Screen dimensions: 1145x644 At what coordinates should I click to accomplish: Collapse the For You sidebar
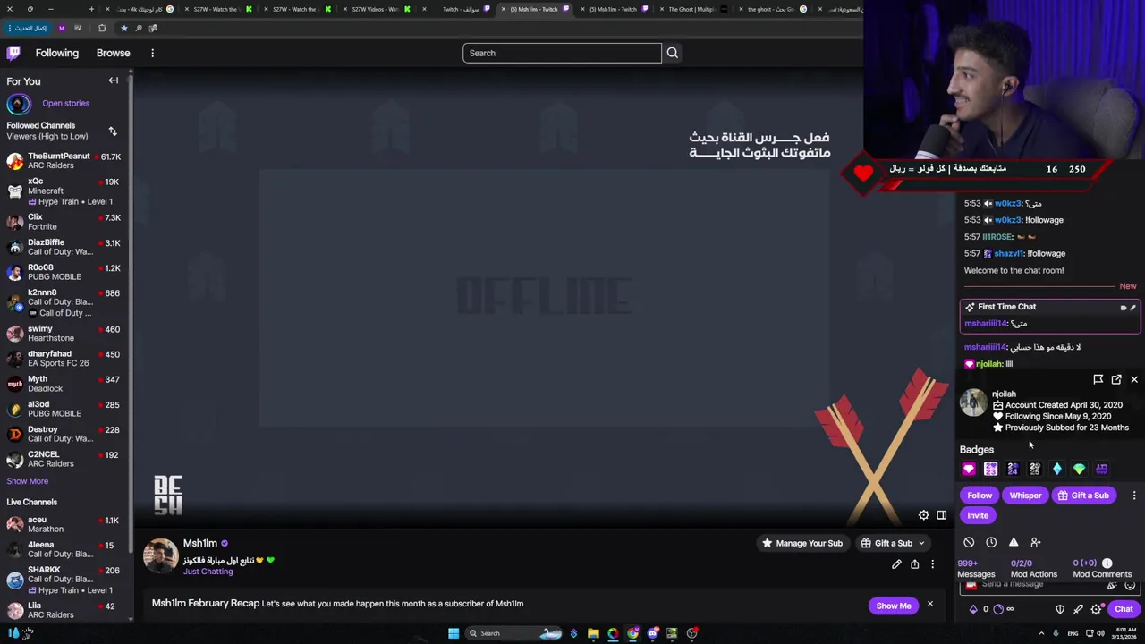(114, 80)
